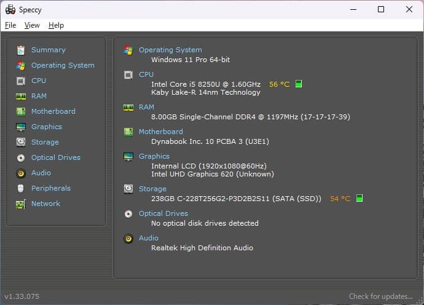This screenshot has height=305, width=424.
Task: Select Peripherals in the sidebar list
Action: click(51, 188)
